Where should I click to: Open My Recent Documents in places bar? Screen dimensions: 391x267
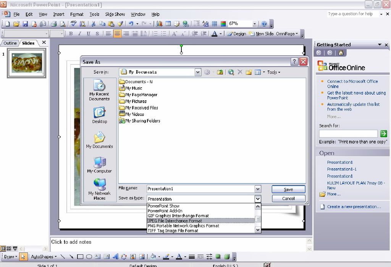[99, 90]
